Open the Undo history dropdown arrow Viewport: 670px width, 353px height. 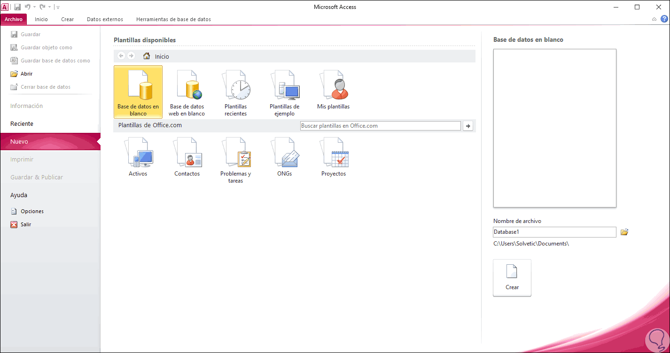click(34, 7)
